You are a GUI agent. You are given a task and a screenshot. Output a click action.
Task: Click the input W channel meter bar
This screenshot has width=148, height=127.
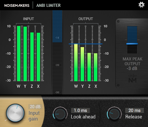pyautogui.click(x=19, y=54)
